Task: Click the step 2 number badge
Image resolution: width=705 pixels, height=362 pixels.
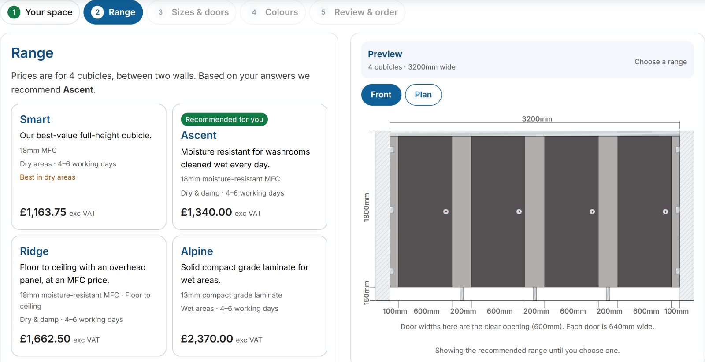Action: 97,12
